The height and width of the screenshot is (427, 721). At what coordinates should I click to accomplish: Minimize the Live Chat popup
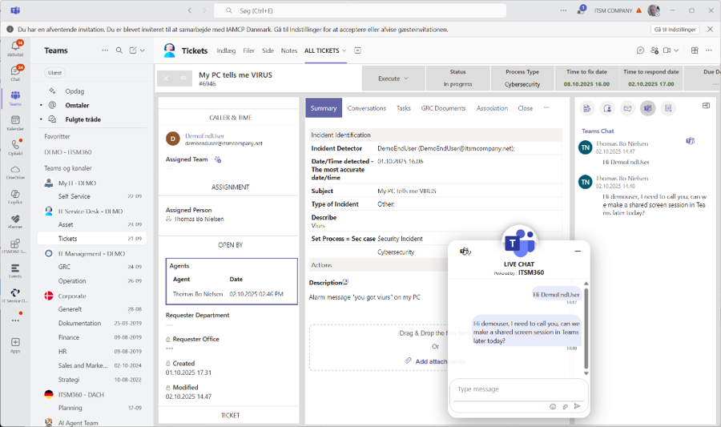pyautogui.click(x=578, y=251)
